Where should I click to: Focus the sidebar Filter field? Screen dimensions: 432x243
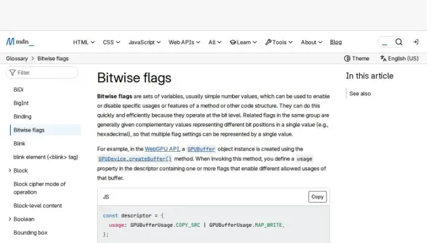click(42, 73)
